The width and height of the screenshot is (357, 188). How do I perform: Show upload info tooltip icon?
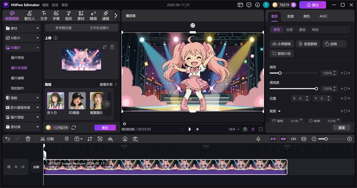tap(56, 38)
